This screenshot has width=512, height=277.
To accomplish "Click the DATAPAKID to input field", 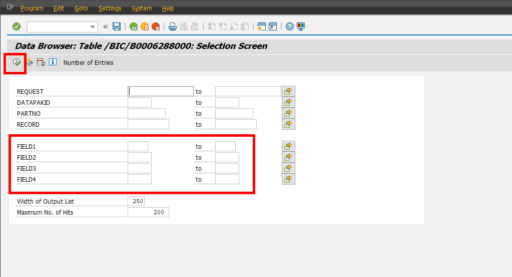I will tap(227, 102).
